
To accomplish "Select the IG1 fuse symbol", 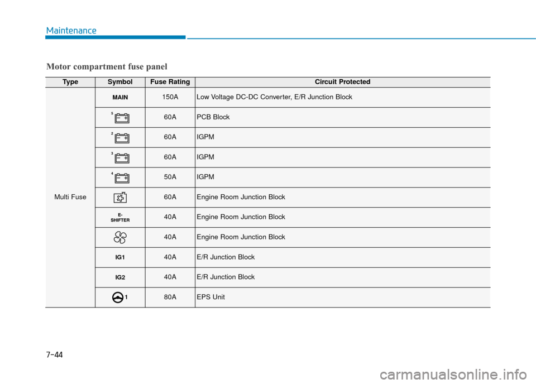I will (120, 257).
